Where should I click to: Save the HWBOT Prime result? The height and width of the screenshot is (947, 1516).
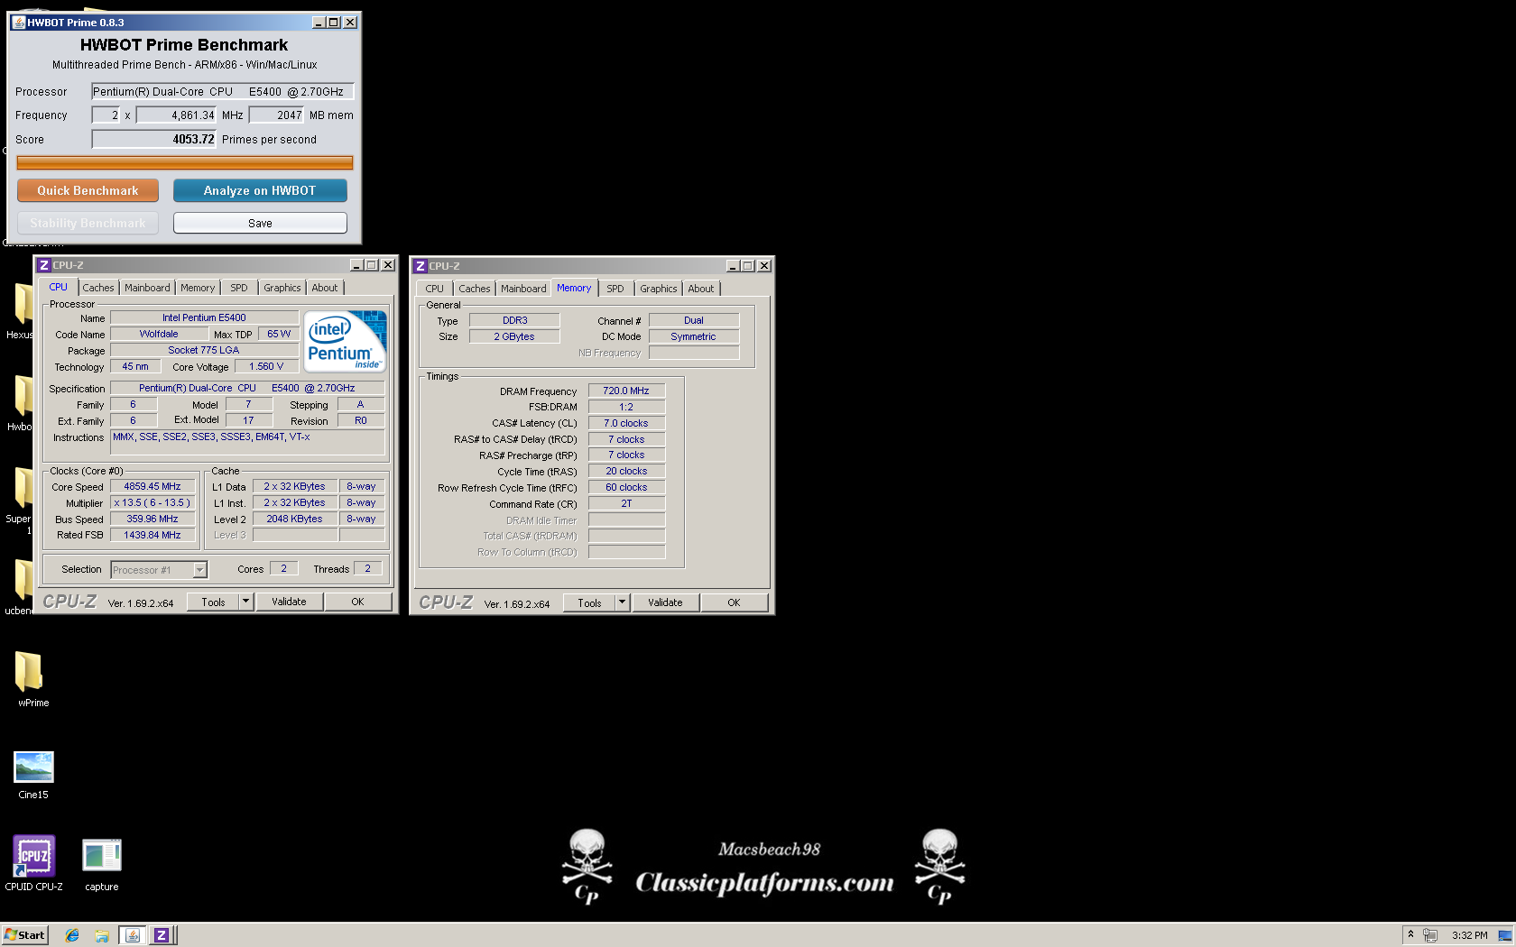(x=260, y=223)
